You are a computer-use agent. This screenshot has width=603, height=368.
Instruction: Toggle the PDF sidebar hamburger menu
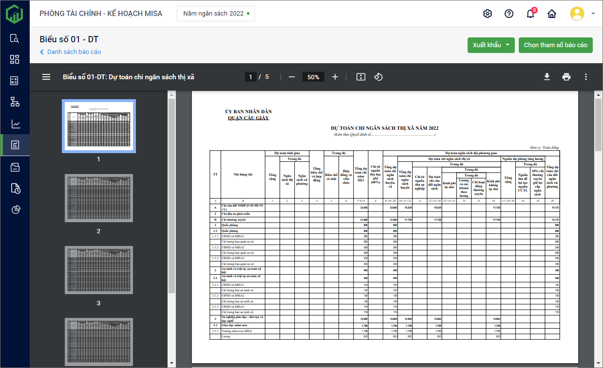tap(46, 77)
